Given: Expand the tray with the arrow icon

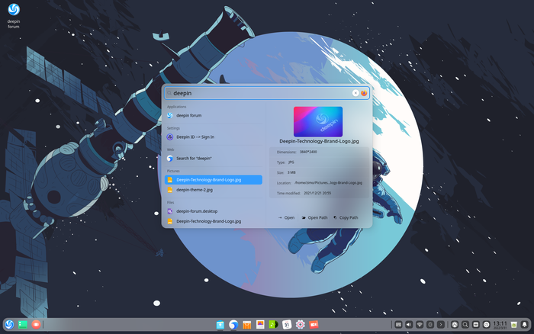Looking at the screenshot, I should [441, 325].
